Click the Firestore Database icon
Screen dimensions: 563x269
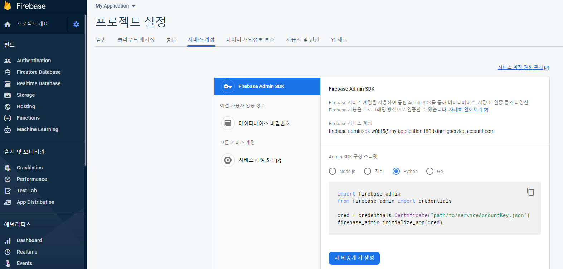point(8,72)
